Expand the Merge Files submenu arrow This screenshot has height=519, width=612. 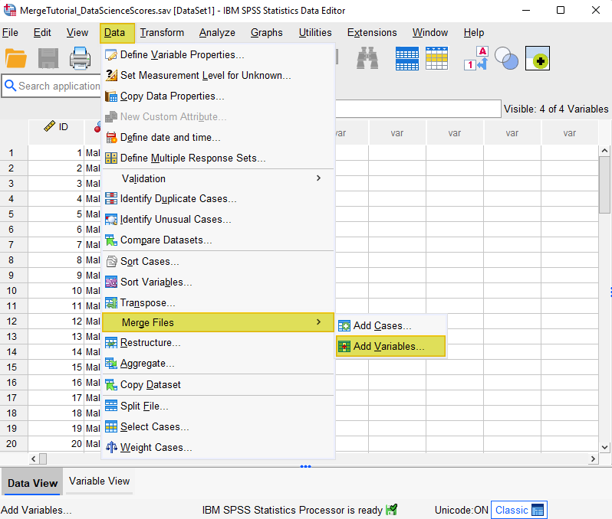[x=318, y=322]
